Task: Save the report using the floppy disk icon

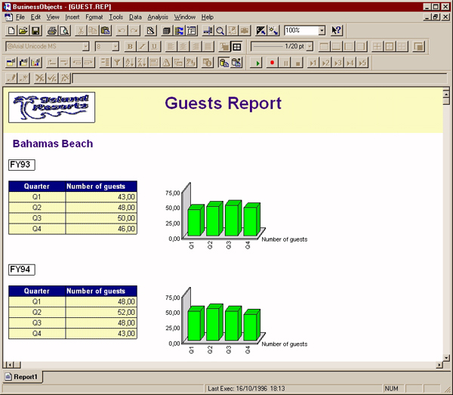Action: click(x=35, y=30)
